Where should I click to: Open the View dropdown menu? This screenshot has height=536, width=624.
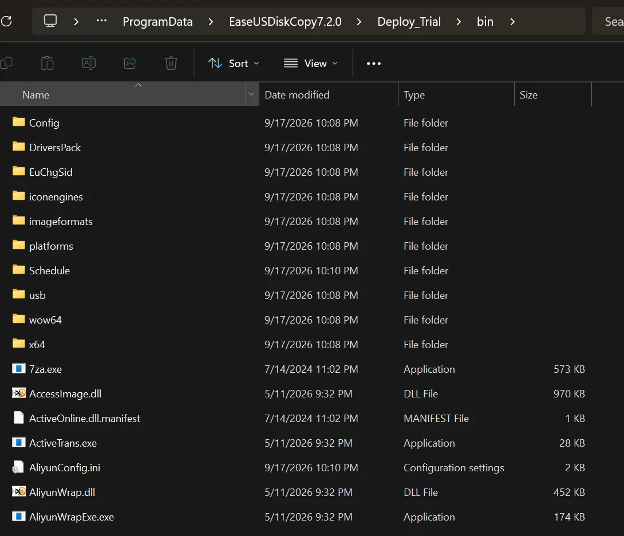click(x=310, y=64)
